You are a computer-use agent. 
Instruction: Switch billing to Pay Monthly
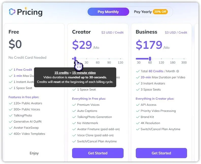click(x=108, y=12)
